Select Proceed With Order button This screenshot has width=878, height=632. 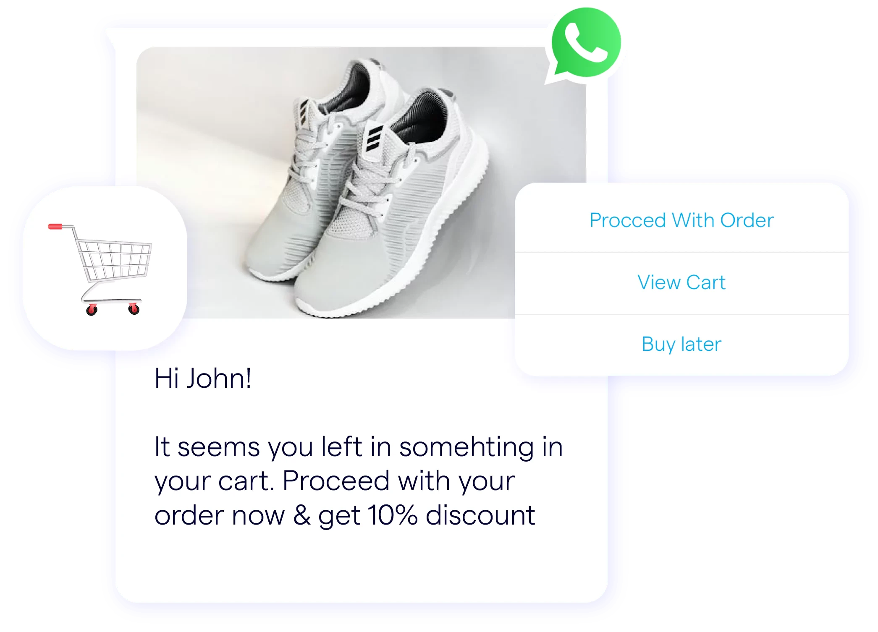click(681, 219)
